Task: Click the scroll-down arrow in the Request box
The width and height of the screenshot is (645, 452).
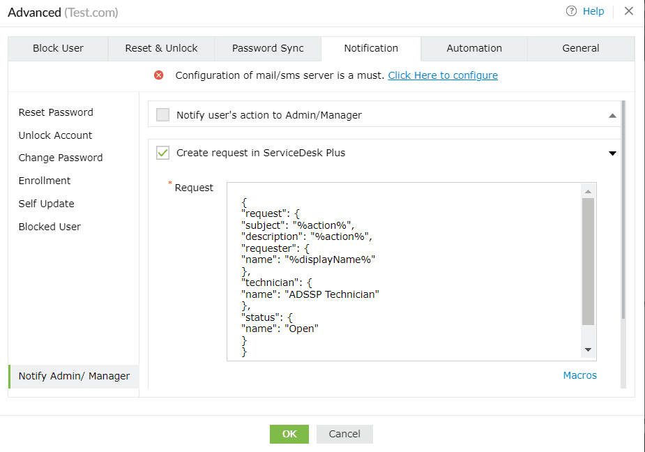Action: pos(588,349)
